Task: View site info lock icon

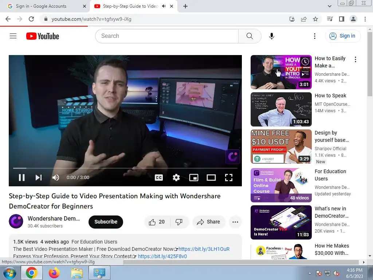Action: click(46, 19)
